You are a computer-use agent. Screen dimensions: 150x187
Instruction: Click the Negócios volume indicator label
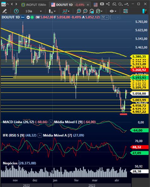(10, 163)
